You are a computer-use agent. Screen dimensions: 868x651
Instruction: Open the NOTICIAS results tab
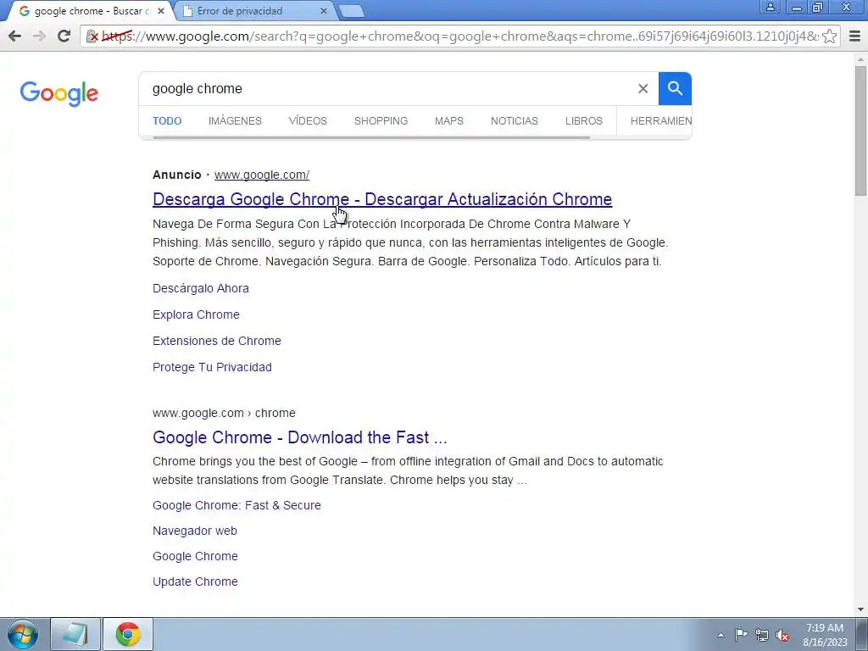[515, 120]
